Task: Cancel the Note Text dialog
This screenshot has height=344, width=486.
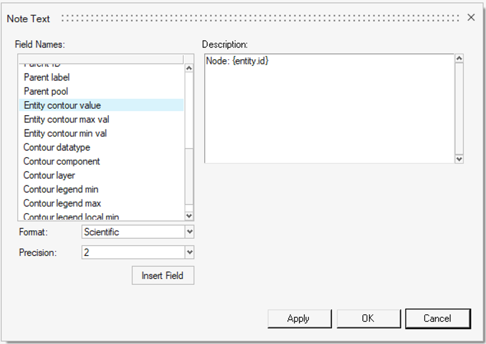Action: tap(437, 318)
